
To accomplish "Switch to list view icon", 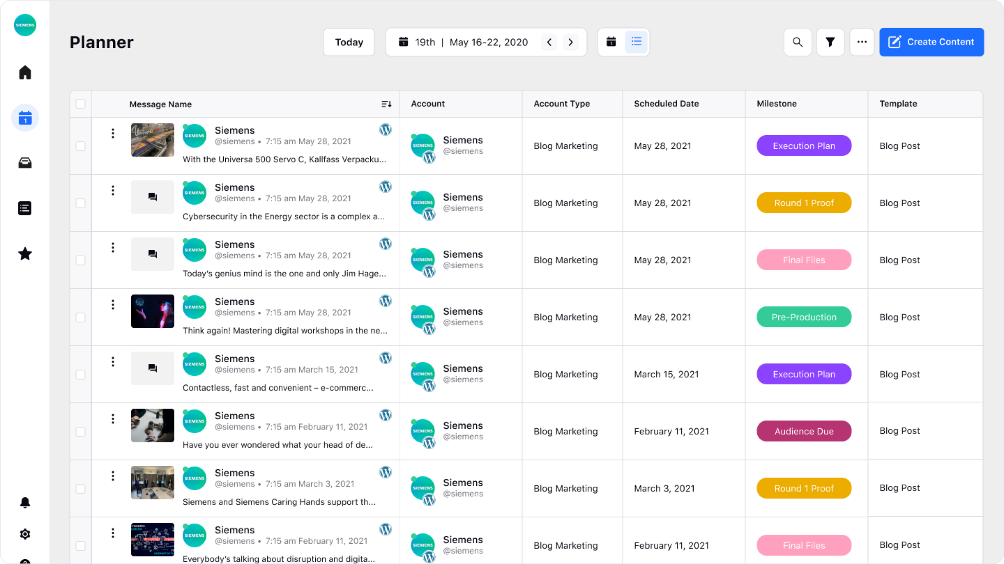I will pyautogui.click(x=636, y=42).
